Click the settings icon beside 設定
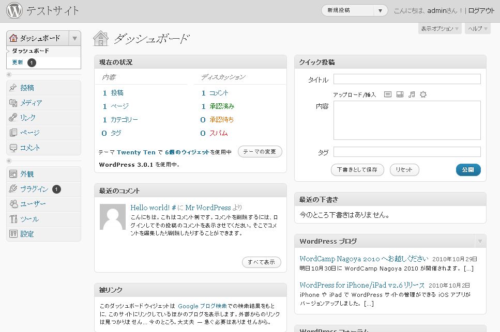 13,234
